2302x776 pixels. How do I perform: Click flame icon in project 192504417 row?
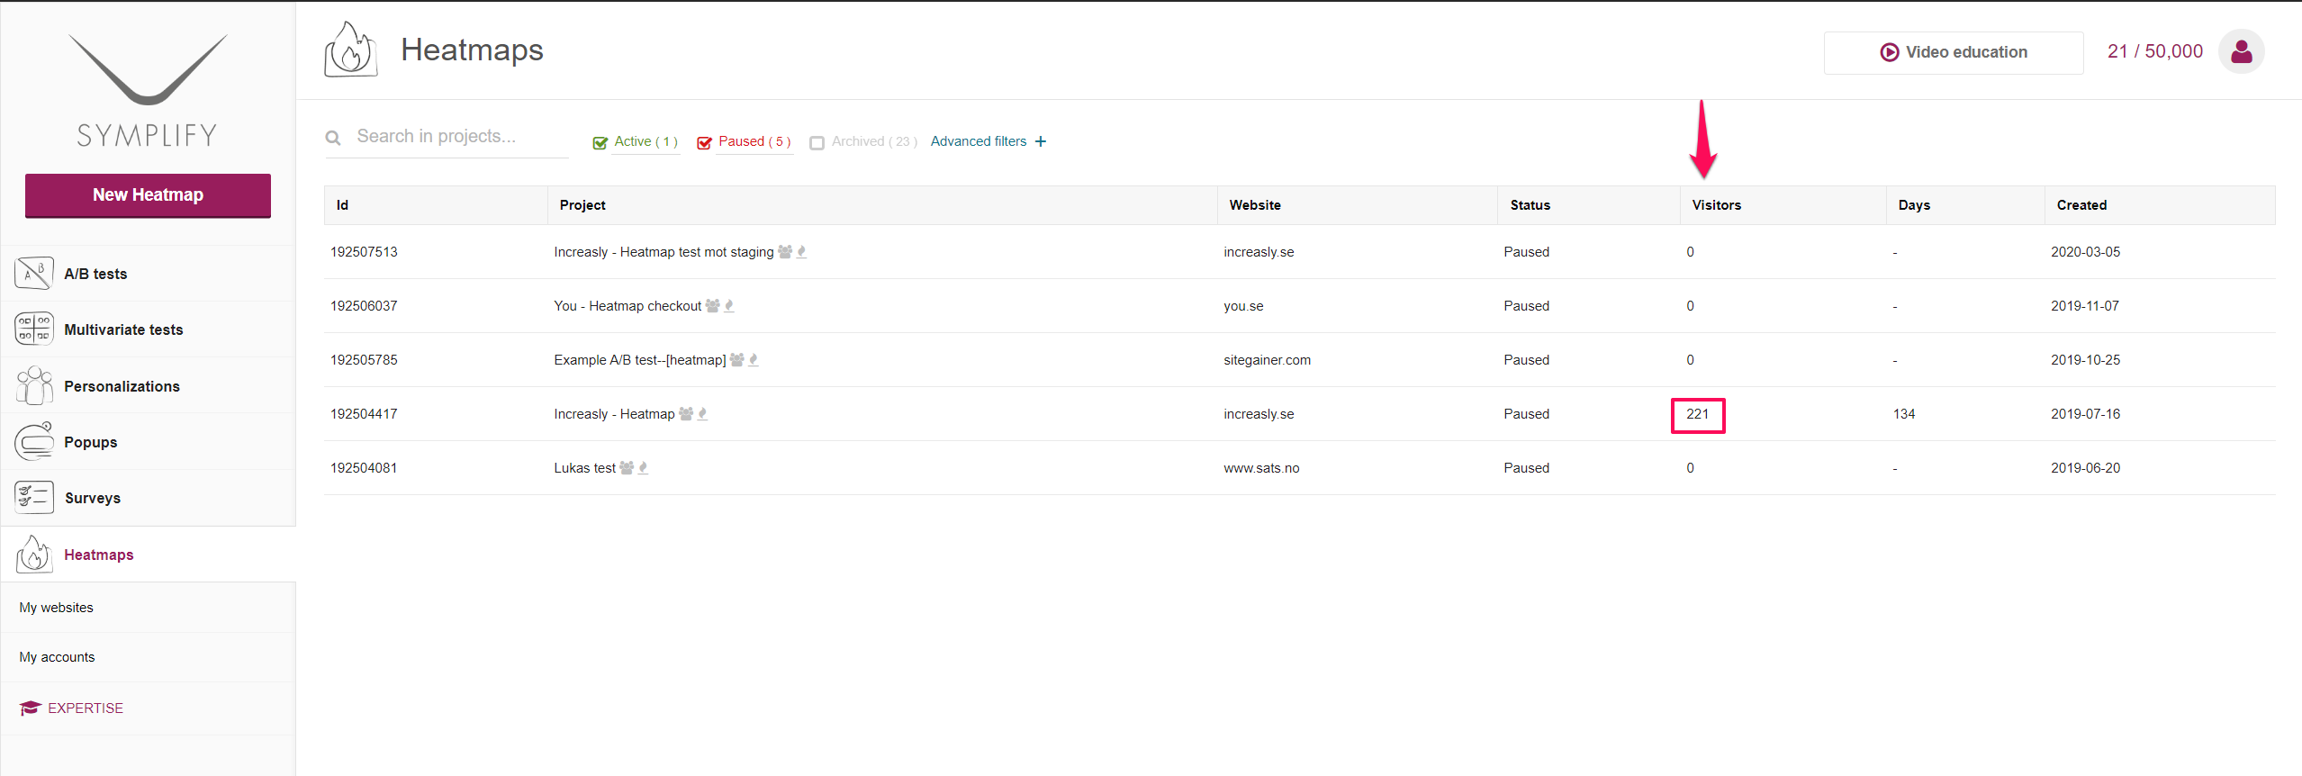[703, 414]
